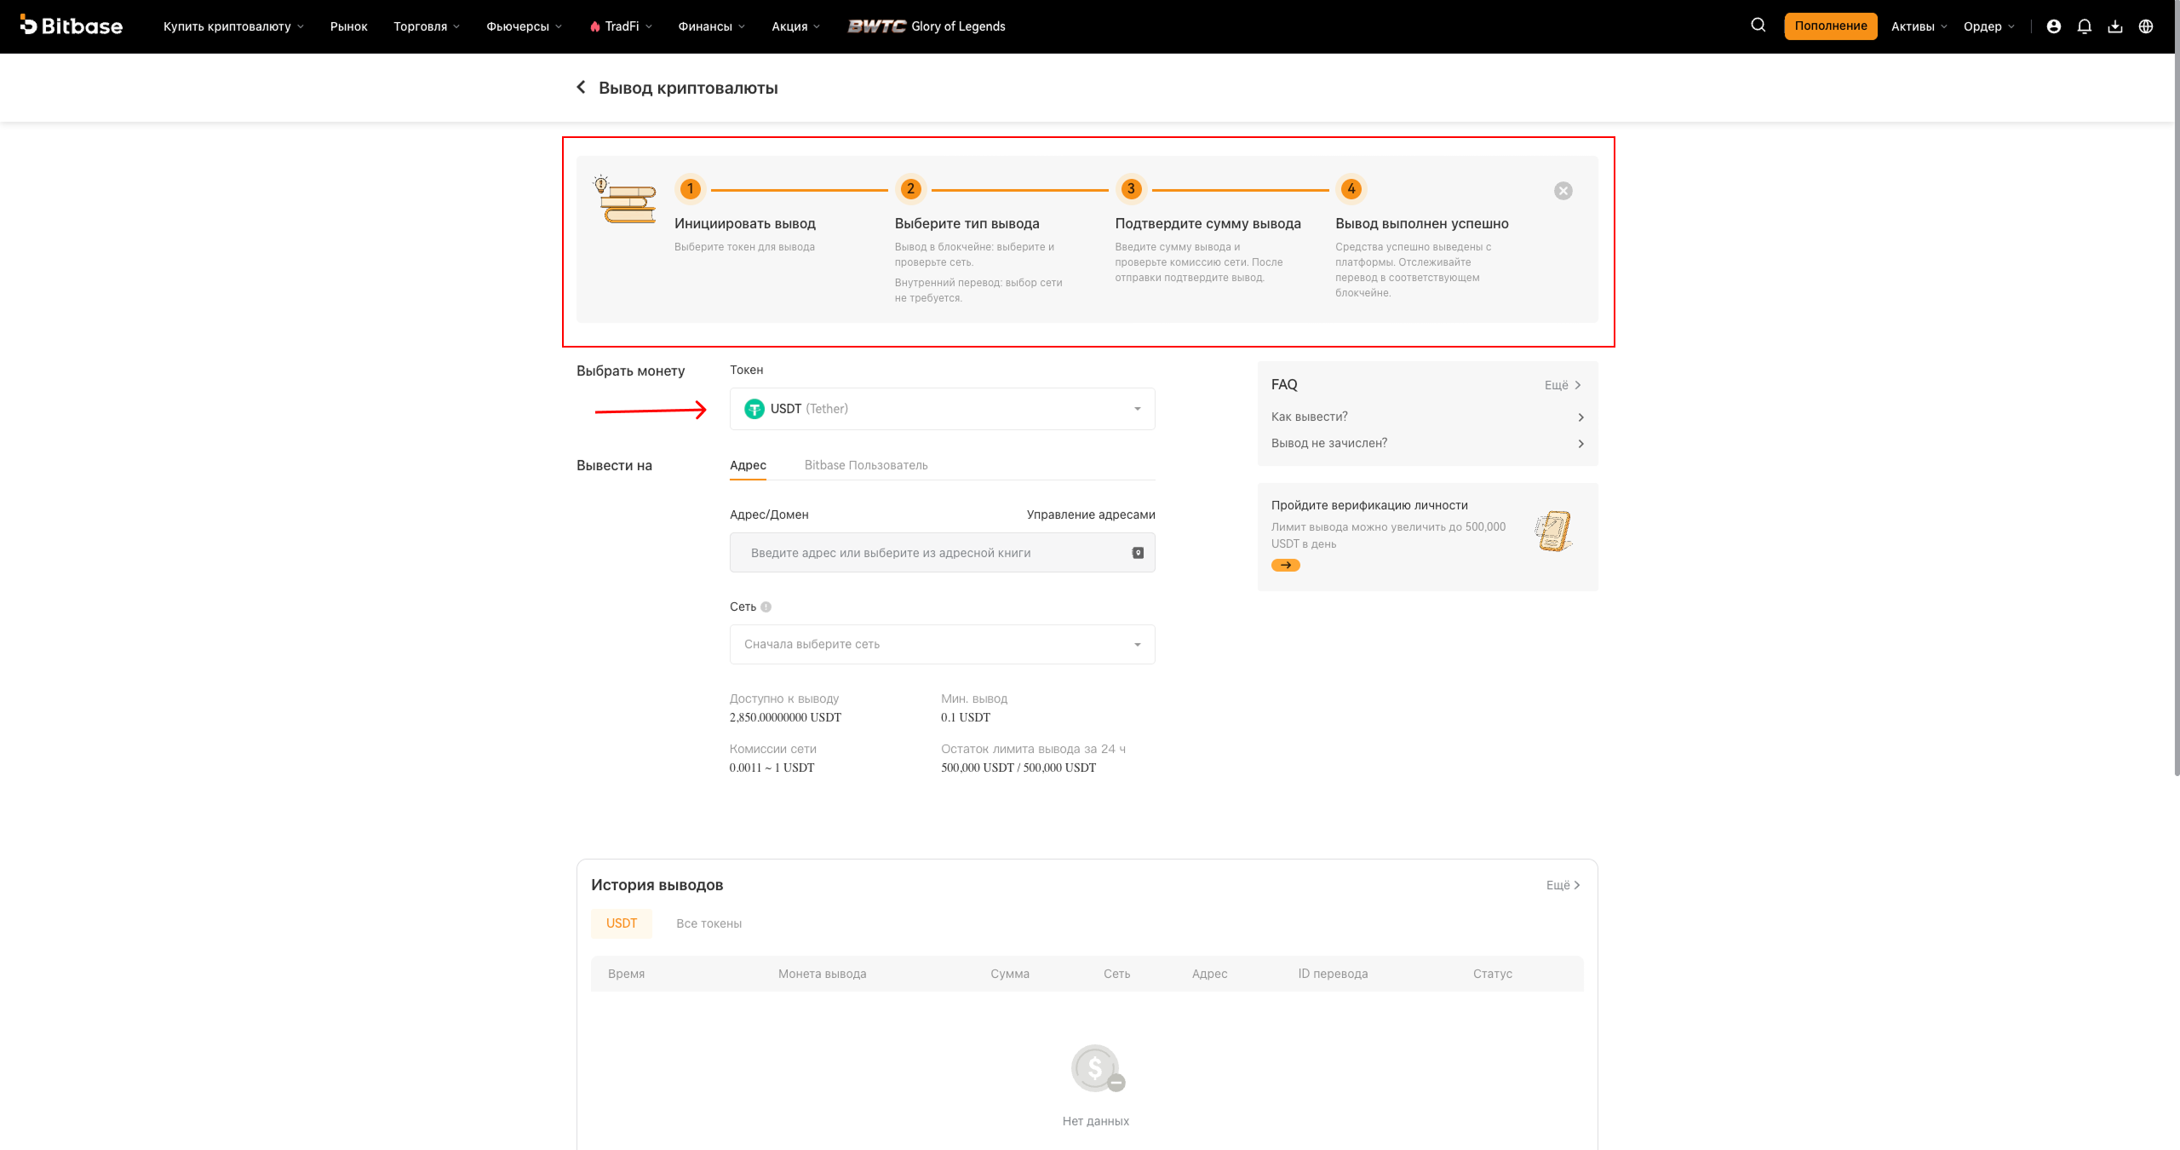
Task: Click the Пополнение button
Action: point(1830,26)
